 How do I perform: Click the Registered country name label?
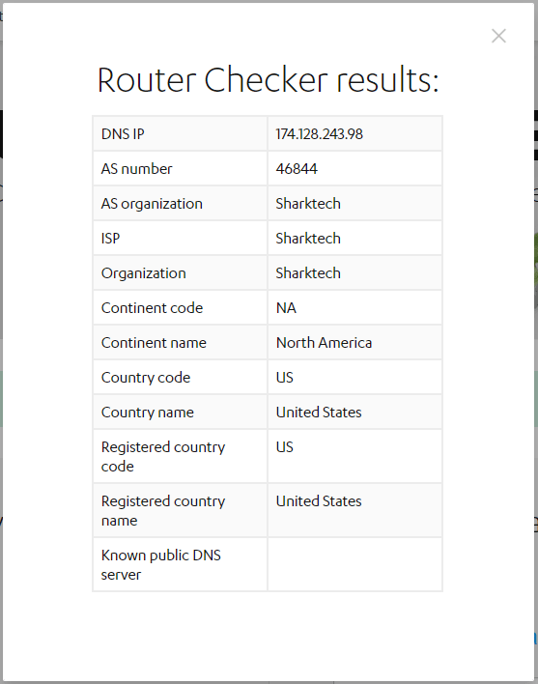tap(163, 511)
